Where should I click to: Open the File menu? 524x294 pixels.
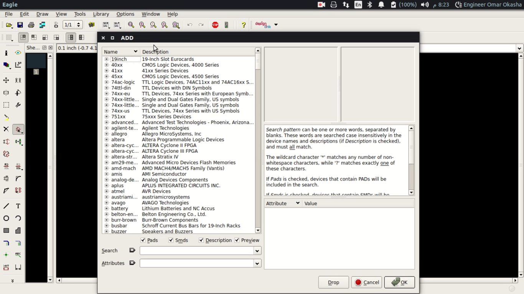[x=8, y=14]
